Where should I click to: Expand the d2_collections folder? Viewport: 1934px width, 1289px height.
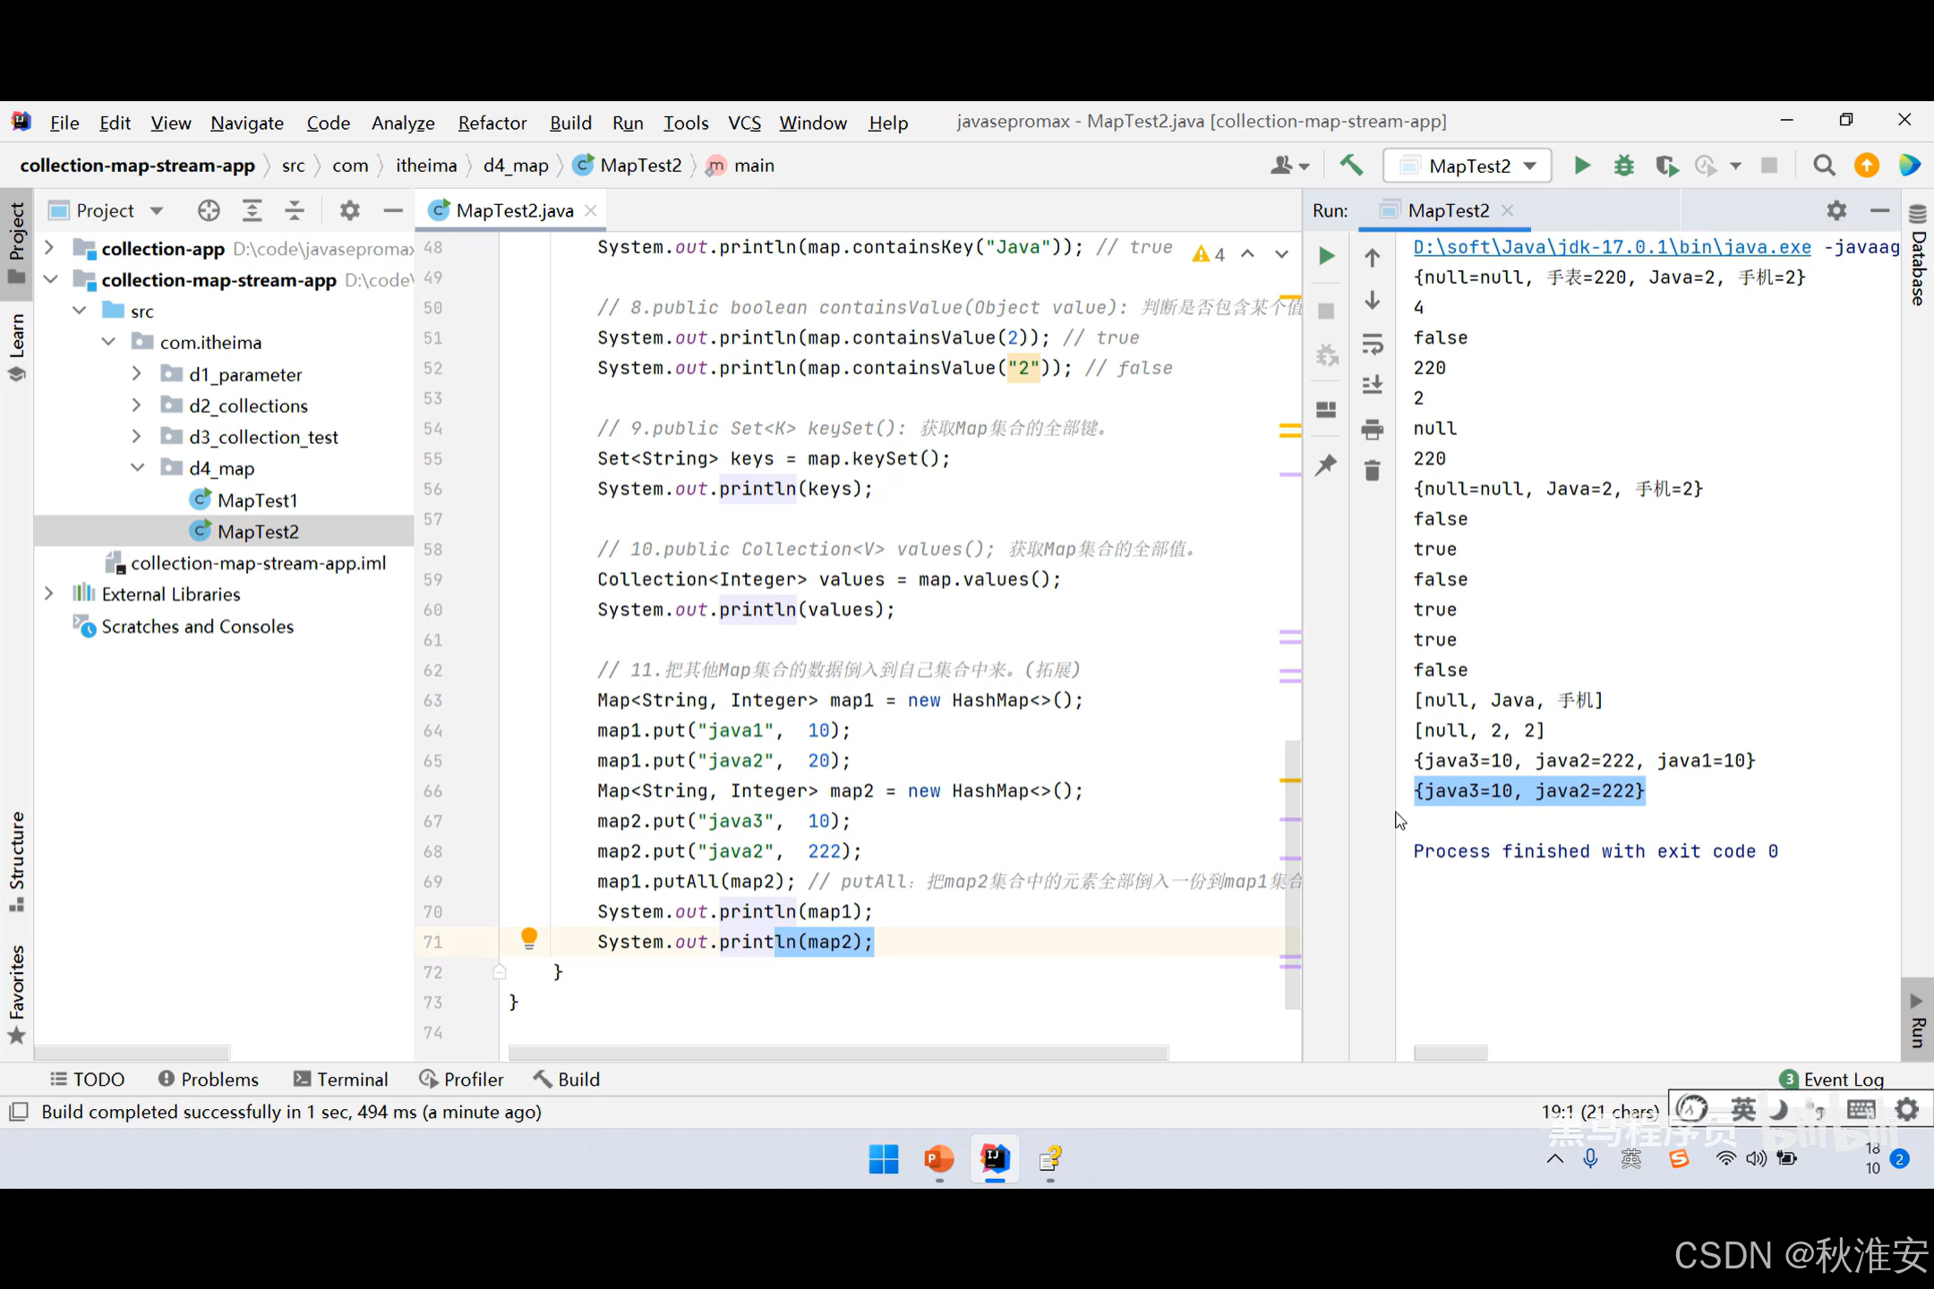(136, 405)
